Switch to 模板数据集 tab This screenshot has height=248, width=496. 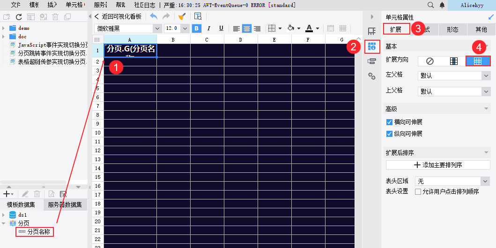point(21,205)
